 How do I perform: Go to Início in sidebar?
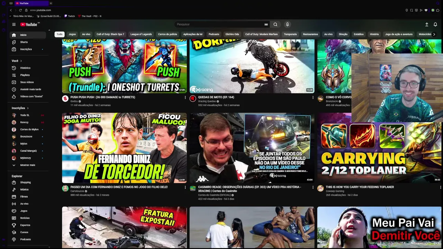28,35
